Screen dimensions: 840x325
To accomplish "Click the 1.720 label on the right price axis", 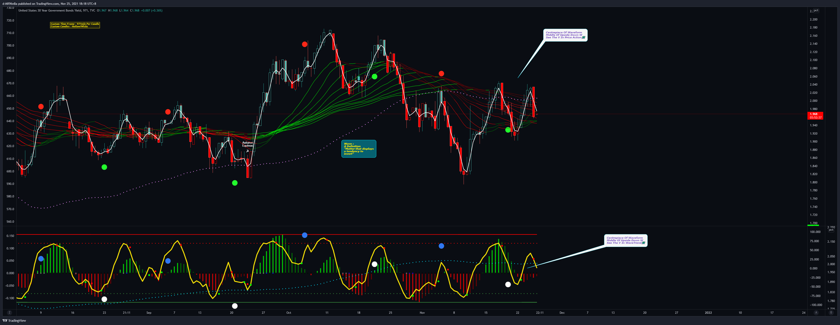I will pos(814,215).
